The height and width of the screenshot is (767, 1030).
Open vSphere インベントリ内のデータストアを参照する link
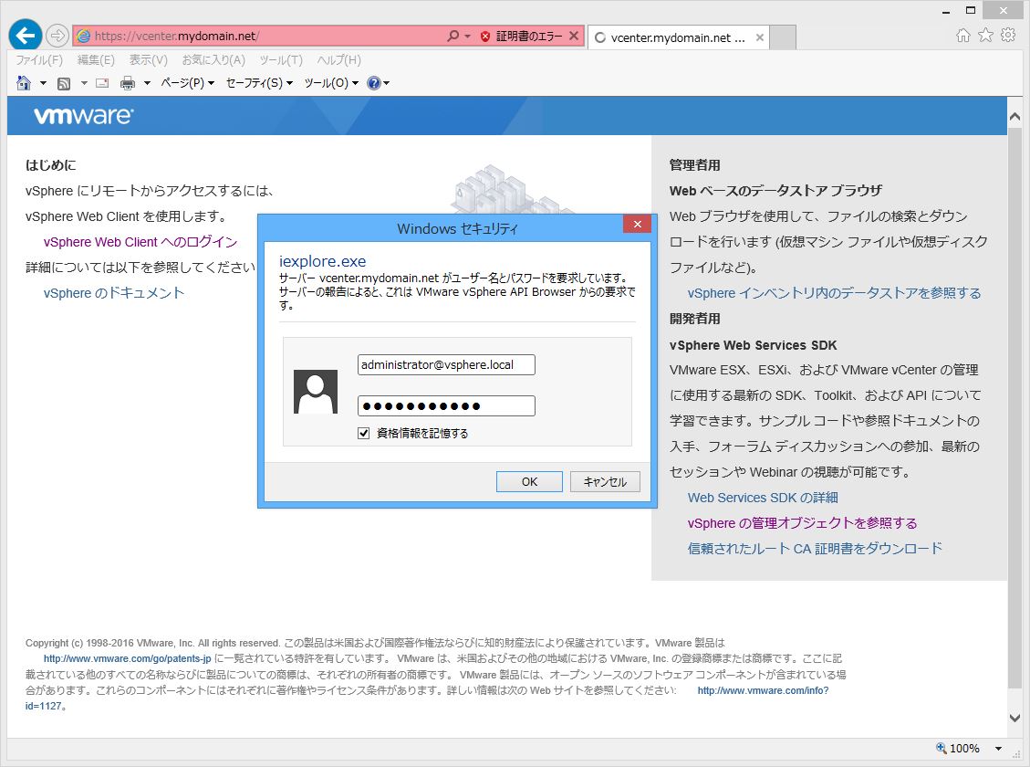tap(834, 293)
